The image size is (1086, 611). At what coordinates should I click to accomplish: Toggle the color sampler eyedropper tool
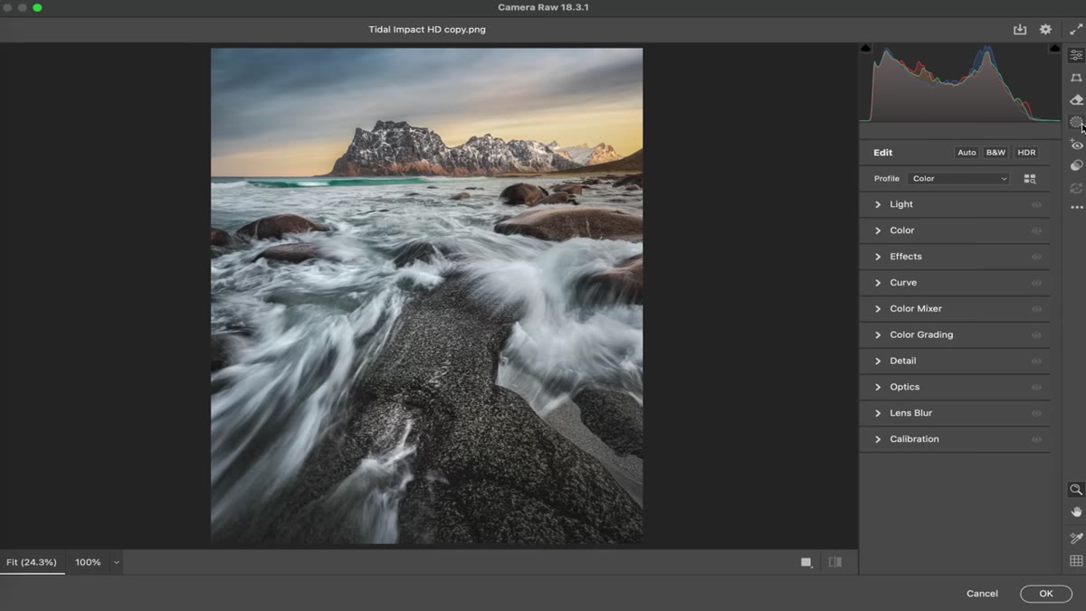1076,539
